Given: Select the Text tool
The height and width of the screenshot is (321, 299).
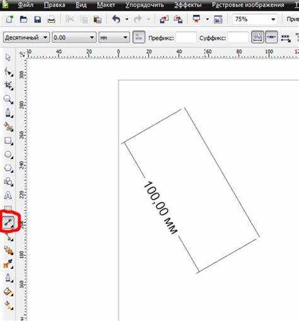Looking at the screenshot, I should point(8,196).
